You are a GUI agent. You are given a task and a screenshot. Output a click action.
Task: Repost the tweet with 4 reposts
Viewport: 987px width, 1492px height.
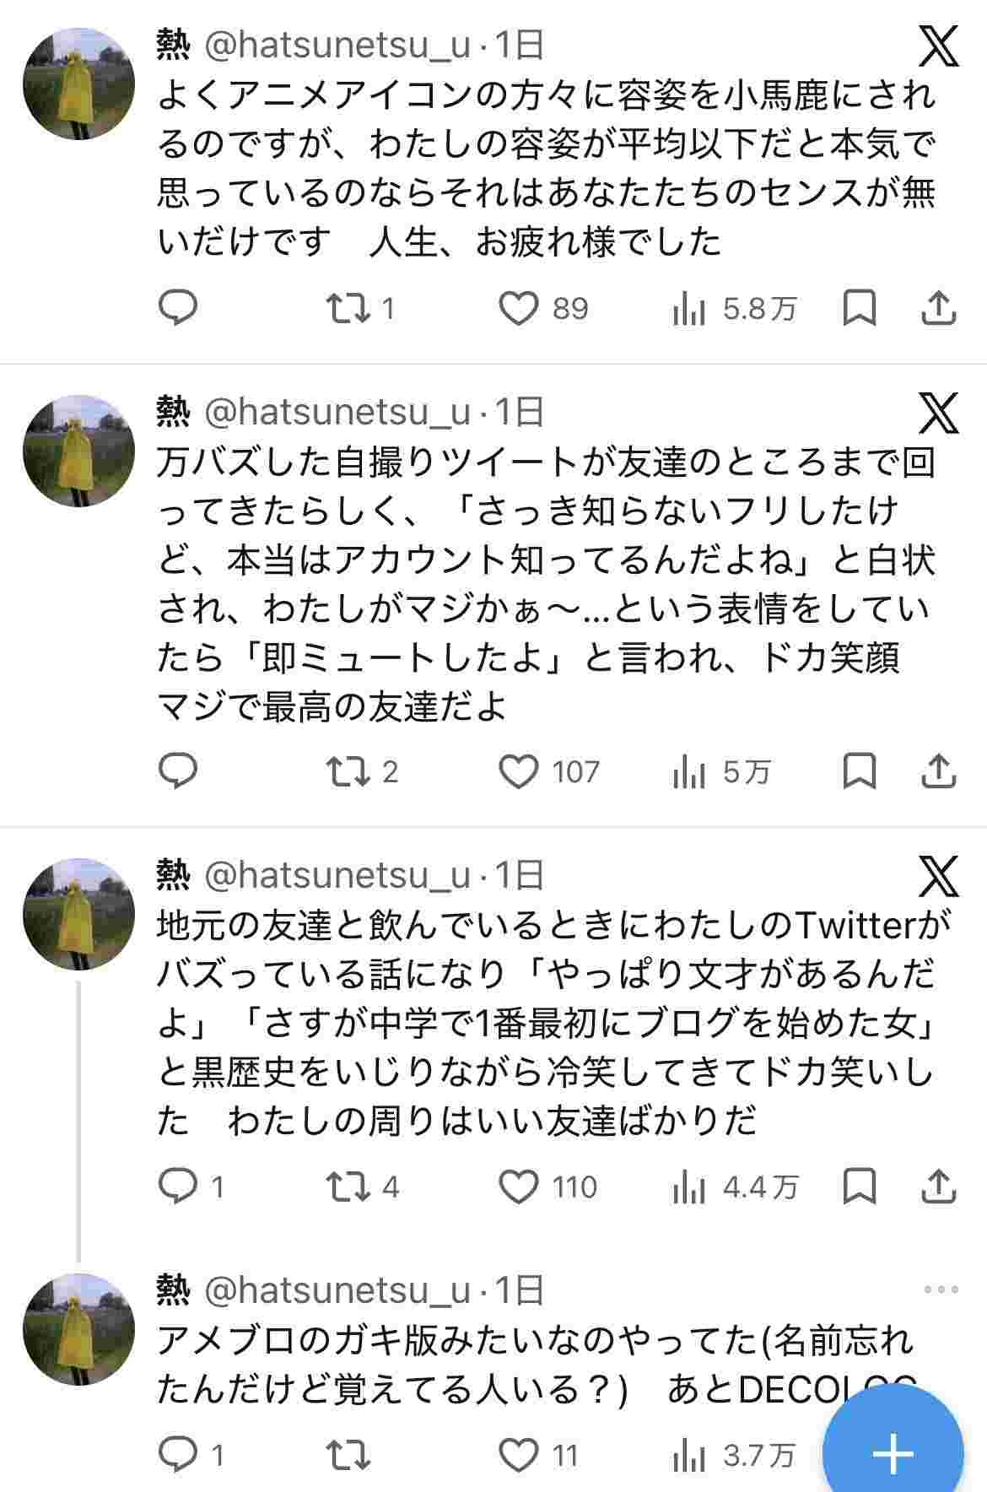(x=349, y=1187)
